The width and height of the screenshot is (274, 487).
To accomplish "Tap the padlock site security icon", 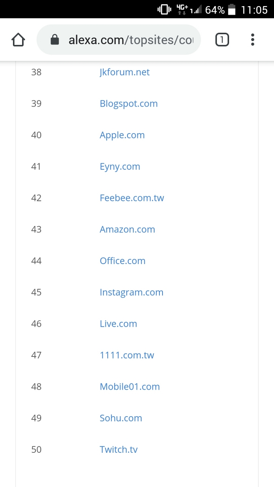I will pos(55,40).
